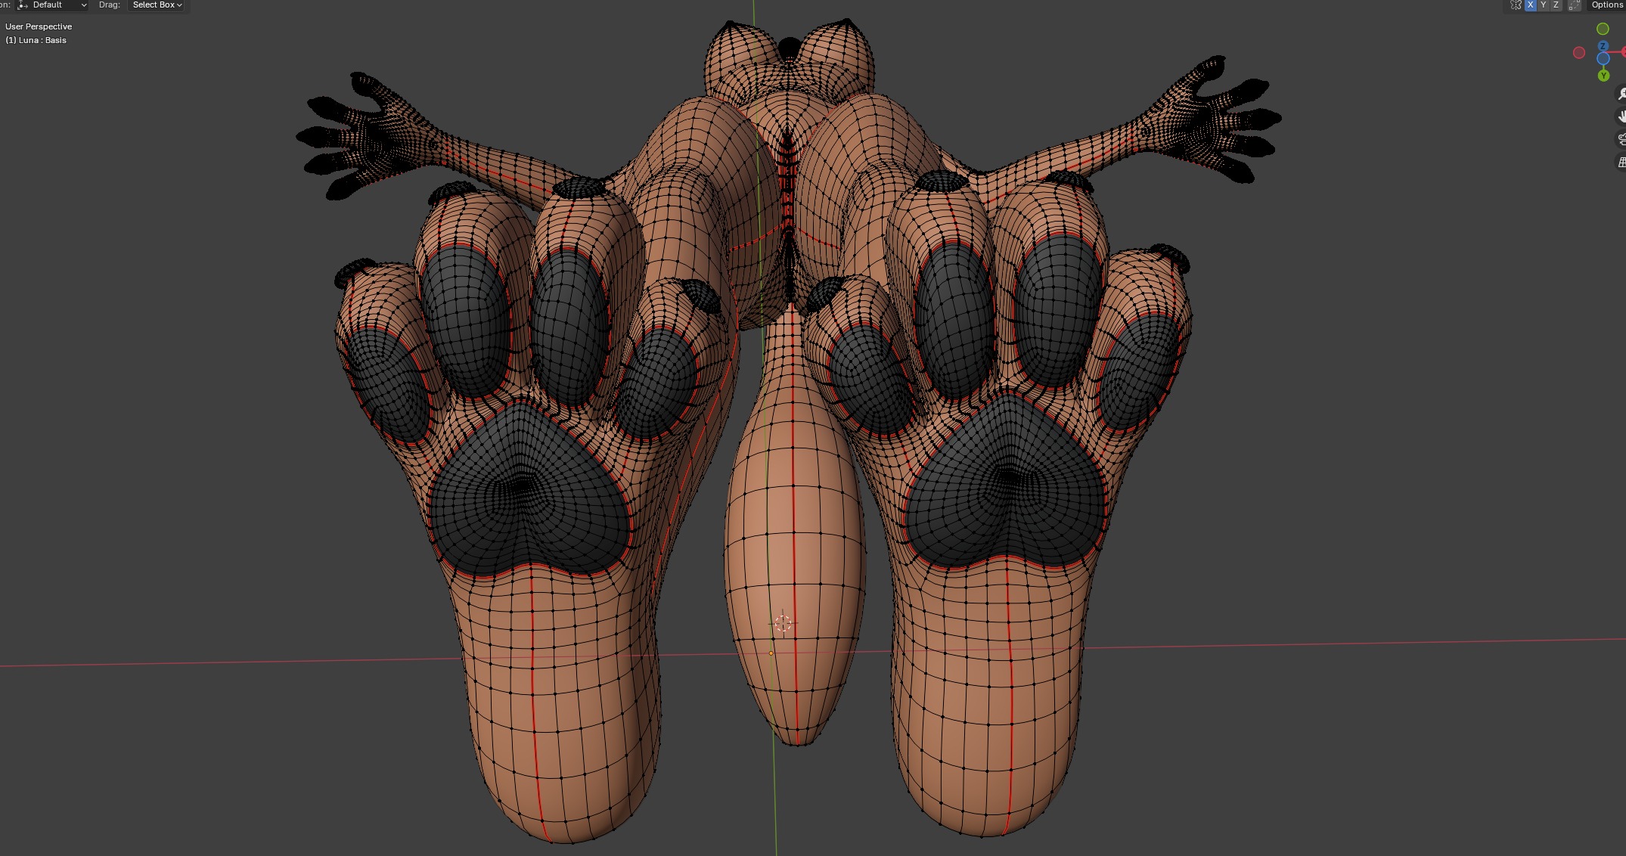Click the hollow blue negative Z gizmo circle

click(x=1603, y=59)
